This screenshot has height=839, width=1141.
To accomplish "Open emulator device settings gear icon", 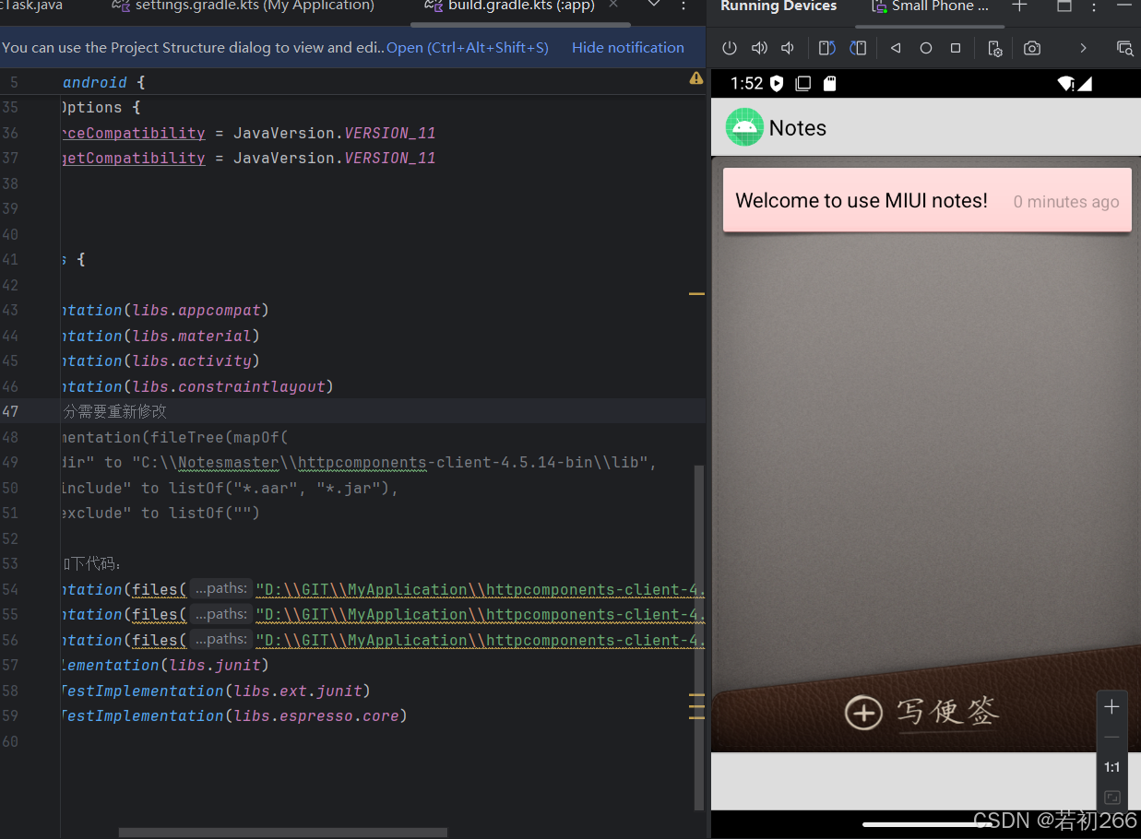I will coord(994,48).
